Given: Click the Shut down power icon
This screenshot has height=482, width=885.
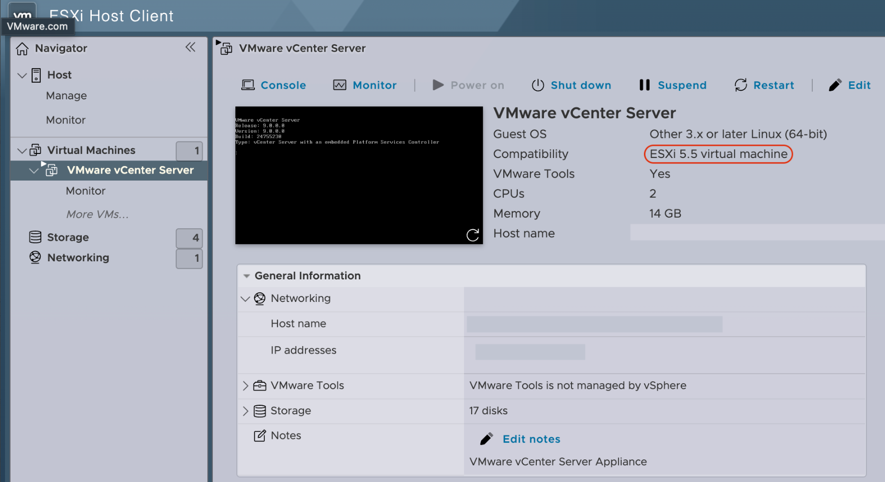Looking at the screenshot, I should point(538,85).
